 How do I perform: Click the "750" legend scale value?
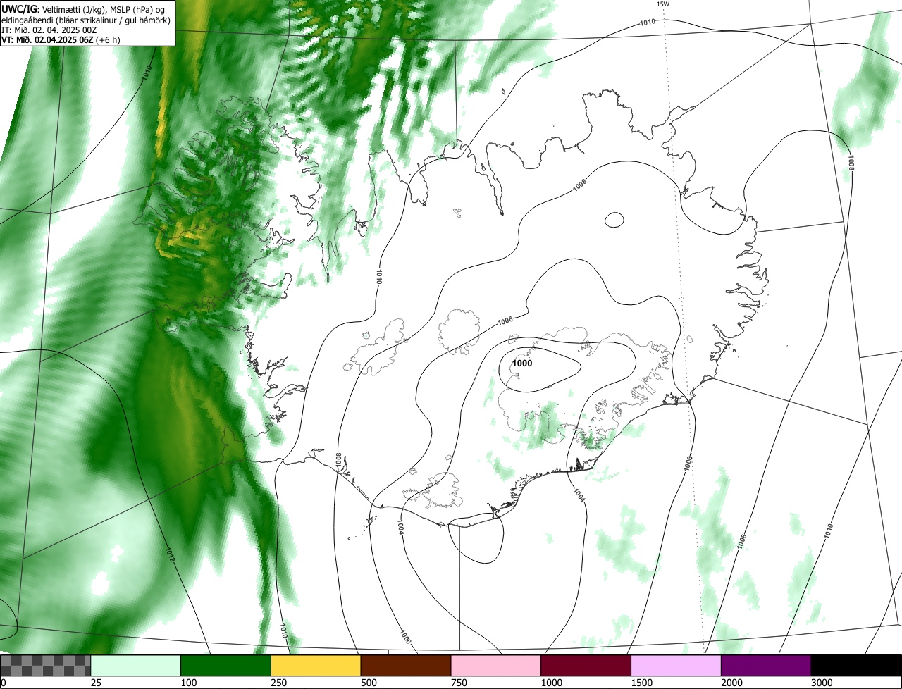click(x=459, y=683)
